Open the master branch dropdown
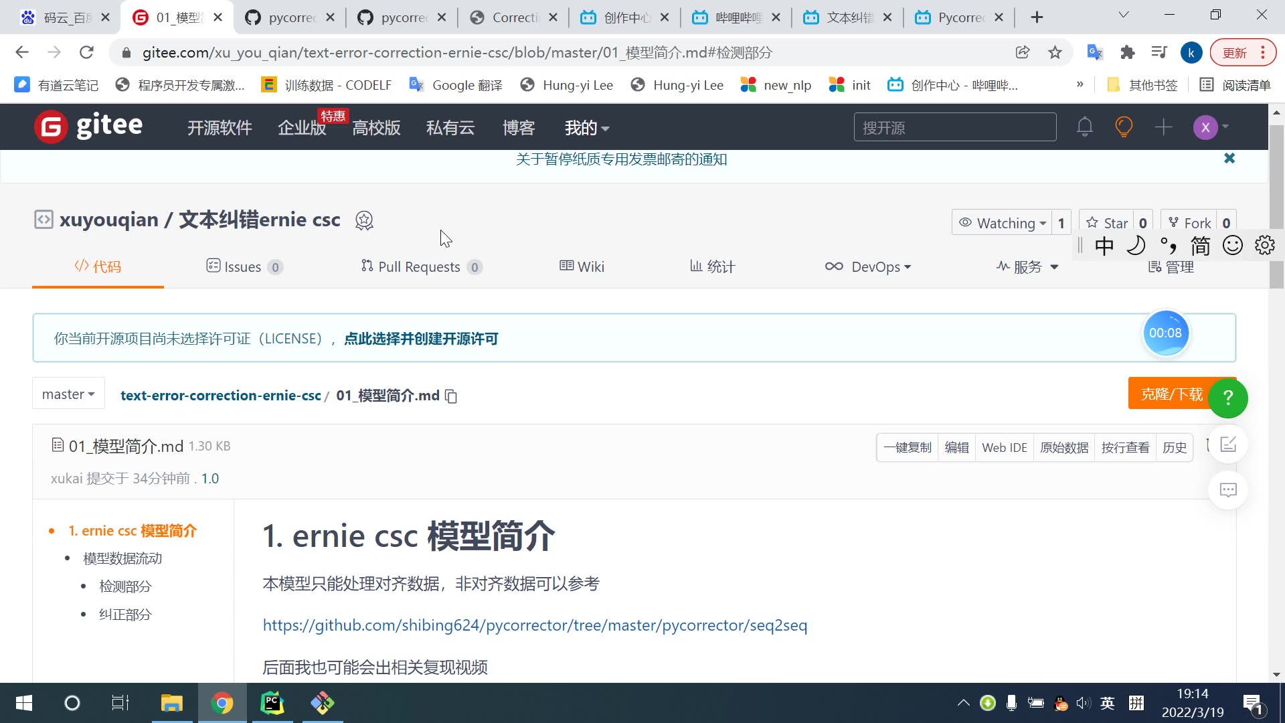Image resolution: width=1285 pixels, height=723 pixels. (x=68, y=394)
